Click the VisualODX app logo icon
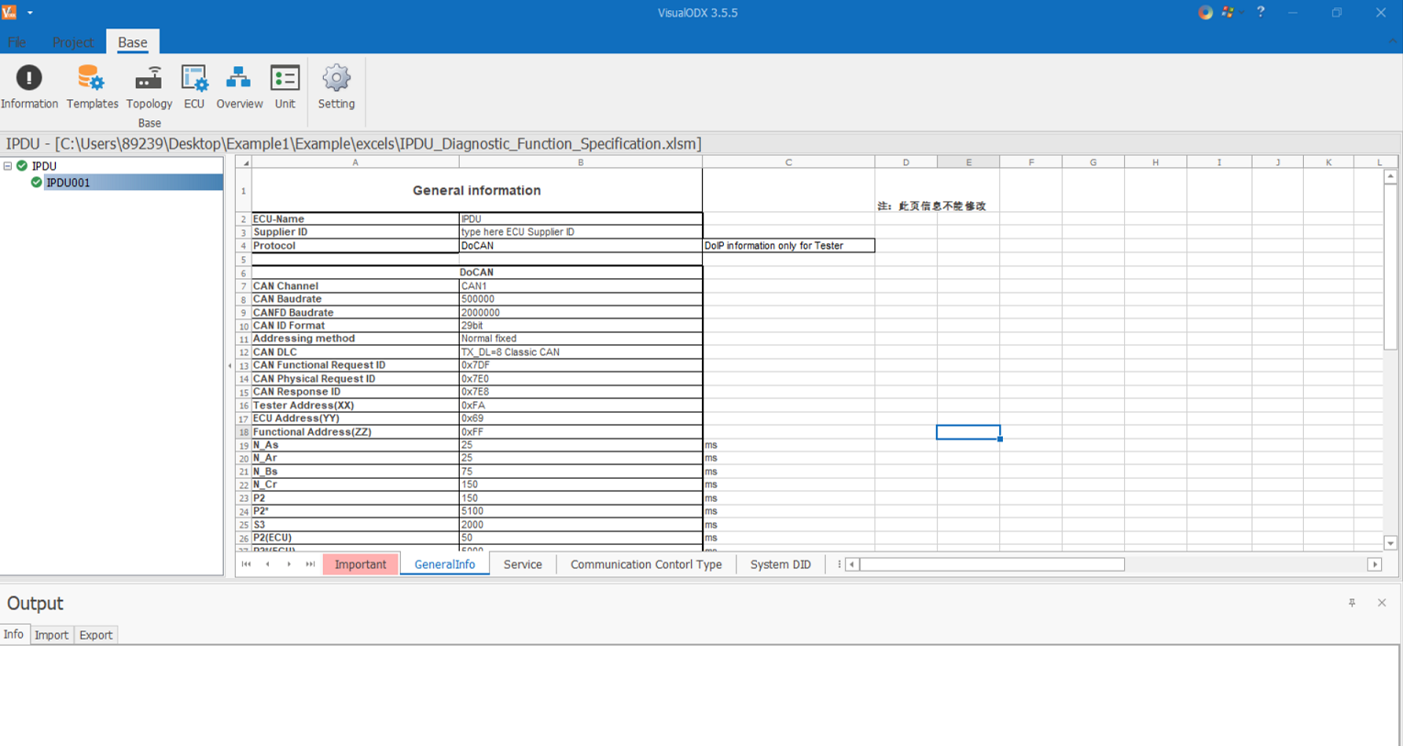 point(9,12)
